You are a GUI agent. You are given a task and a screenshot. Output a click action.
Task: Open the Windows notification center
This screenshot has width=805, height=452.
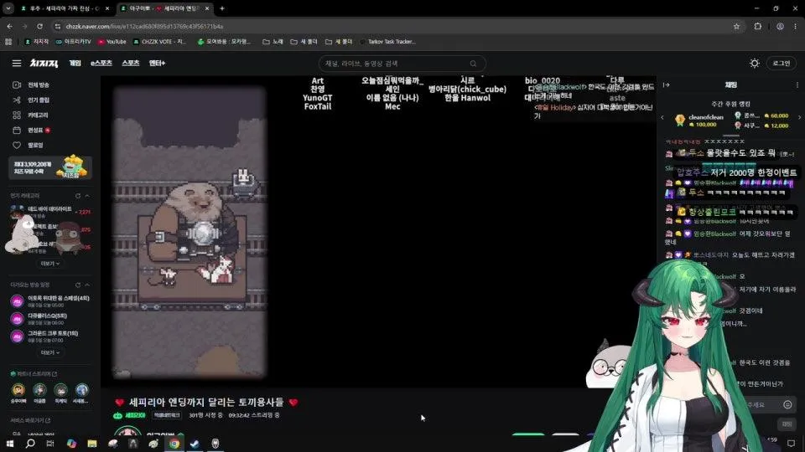[791, 444]
